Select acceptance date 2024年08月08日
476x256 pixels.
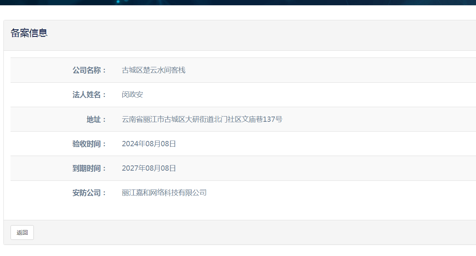(x=149, y=144)
